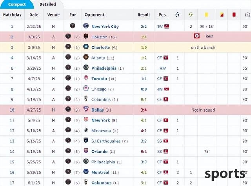Click the assists ball column icon
This screenshot has height=186, width=251.
(191, 15)
